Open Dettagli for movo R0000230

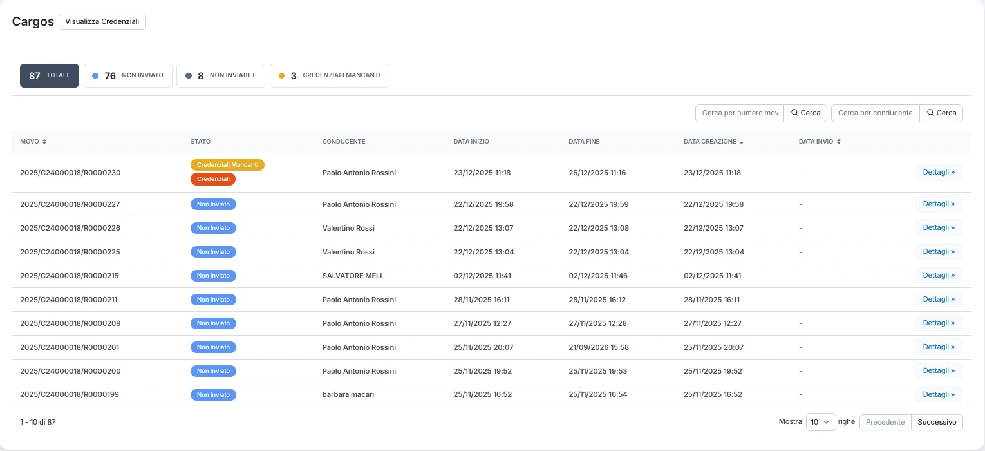tap(939, 173)
